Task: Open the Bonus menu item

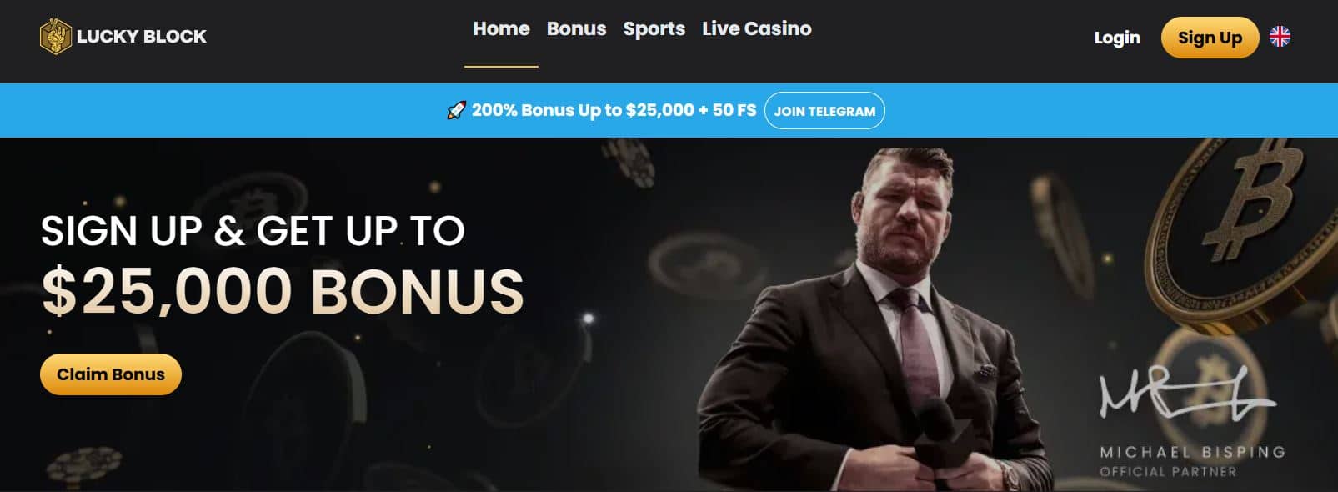Action: [576, 28]
